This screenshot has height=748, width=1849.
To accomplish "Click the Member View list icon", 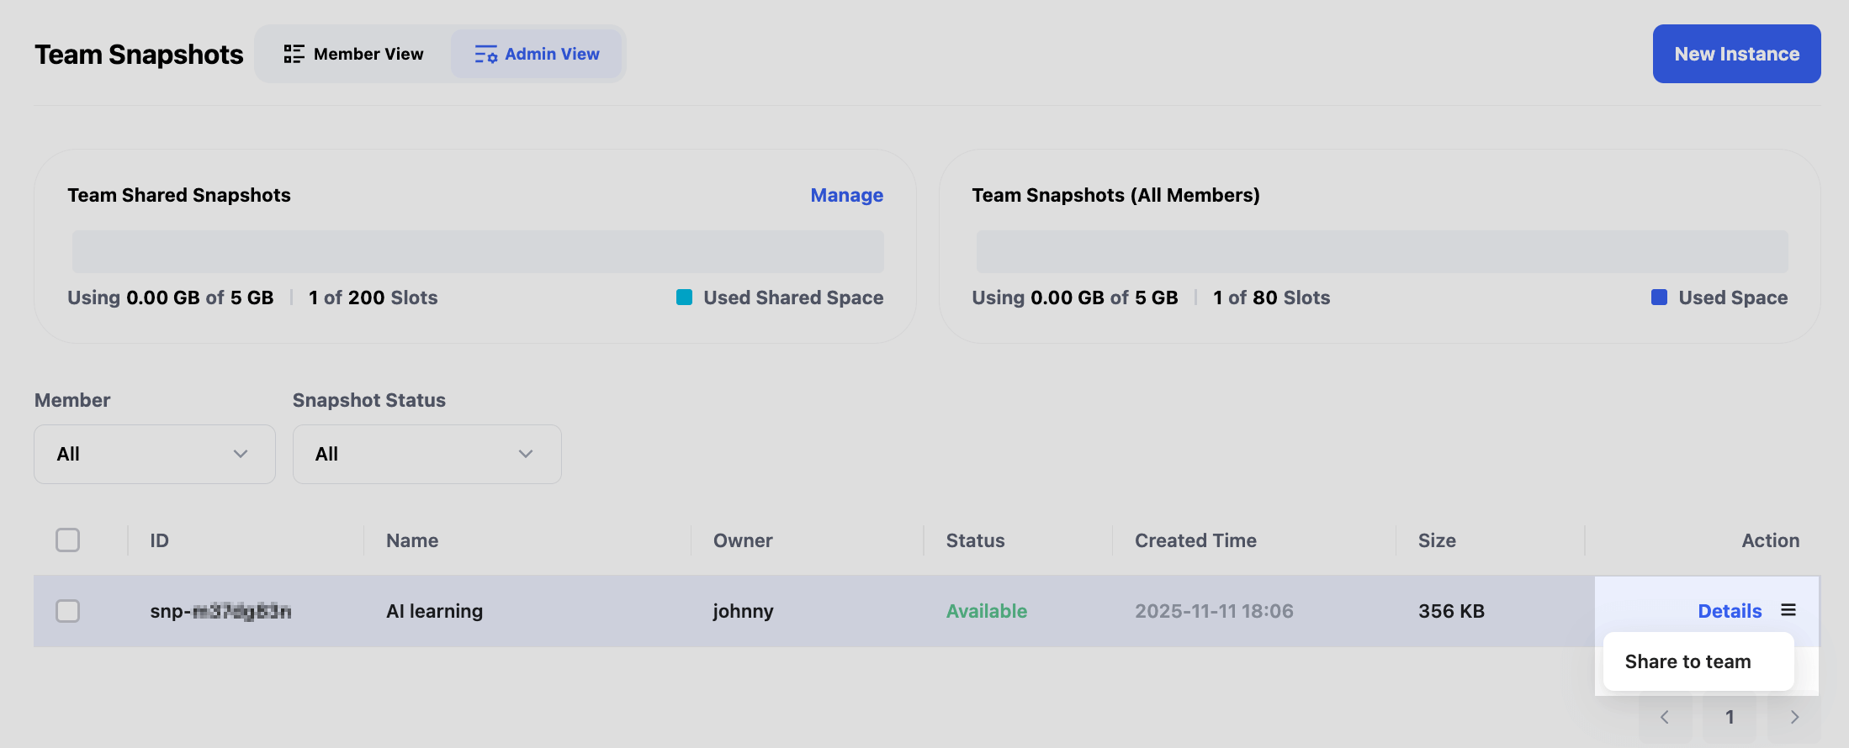I will [294, 54].
